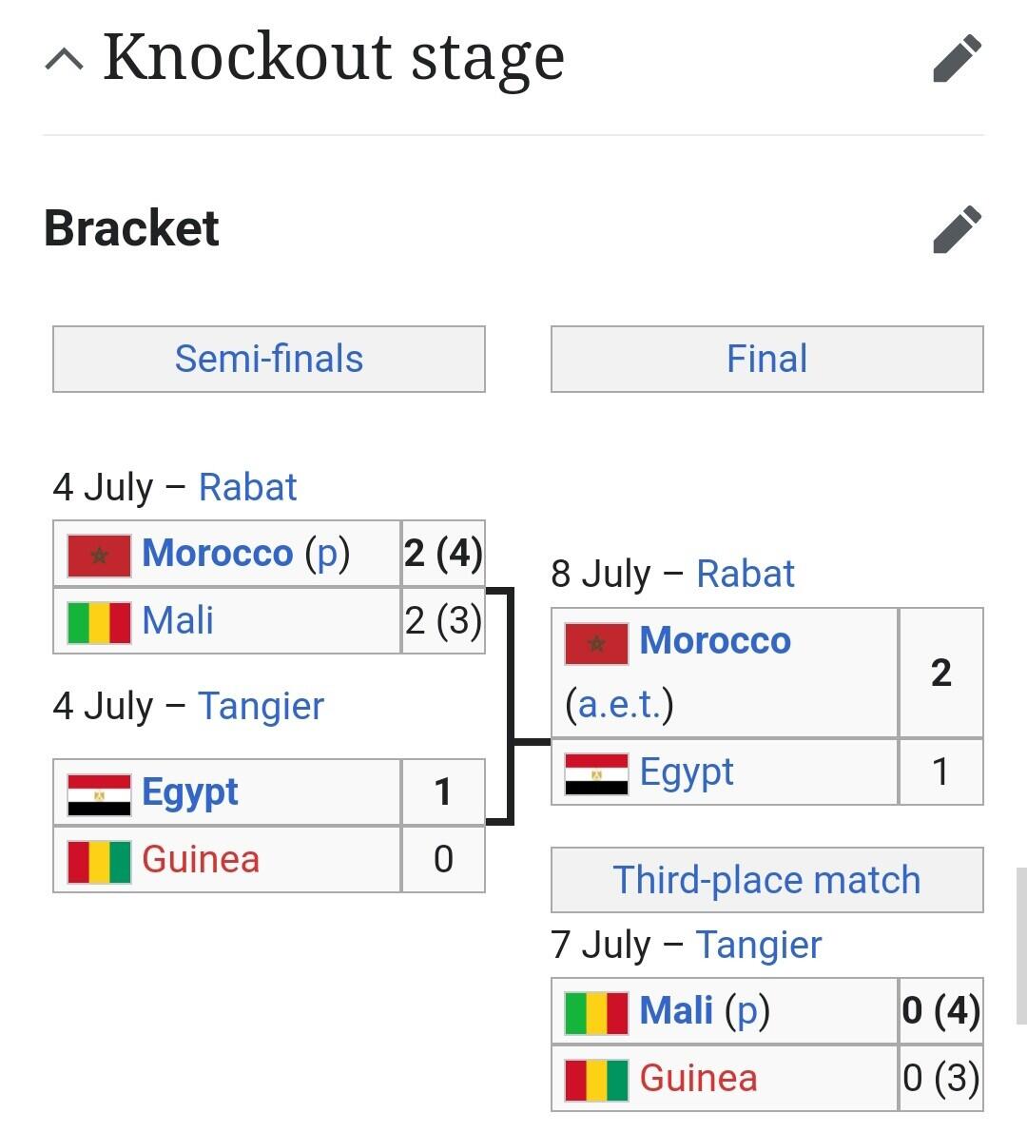Open the Tangier link for 4 July

coord(261,707)
